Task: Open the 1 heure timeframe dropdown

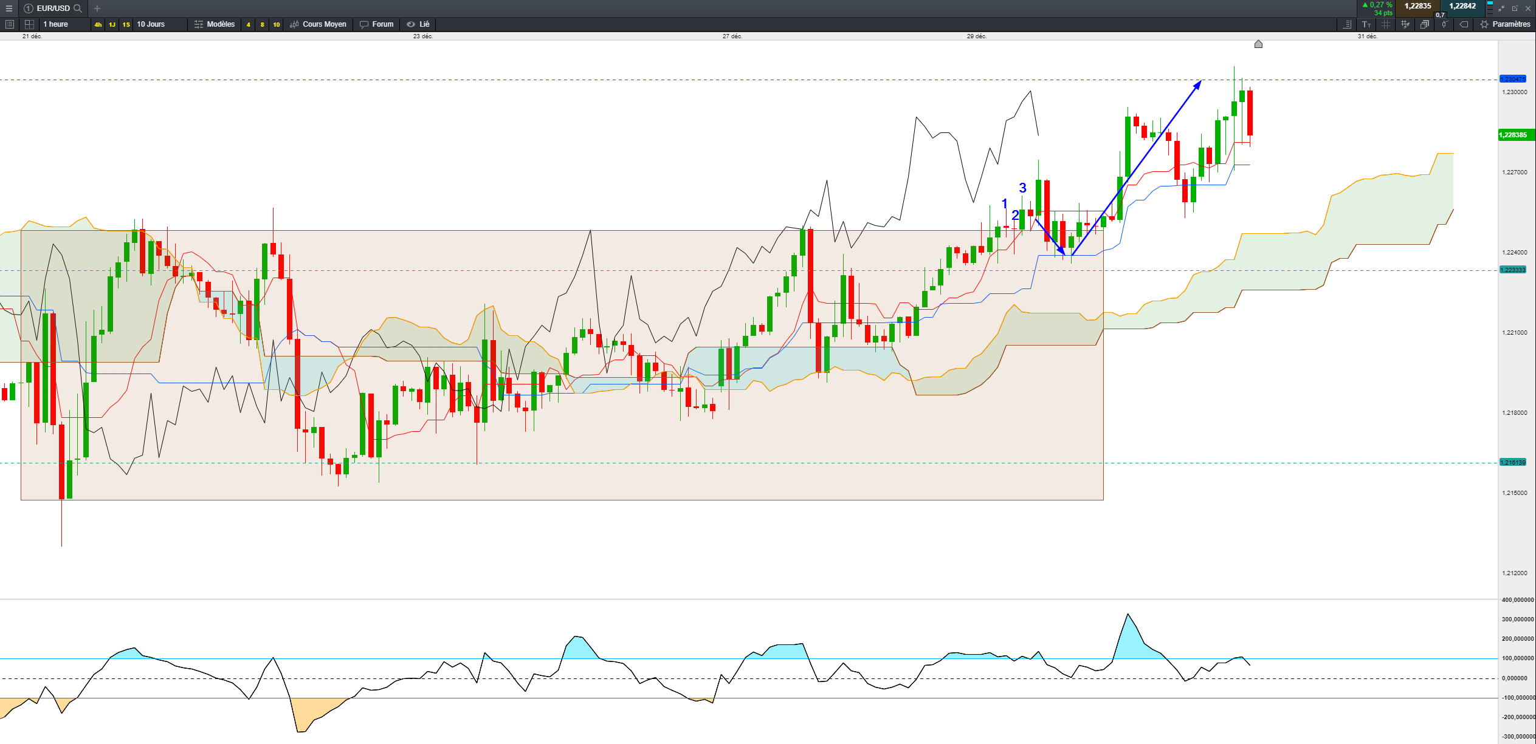Action: tap(64, 24)
